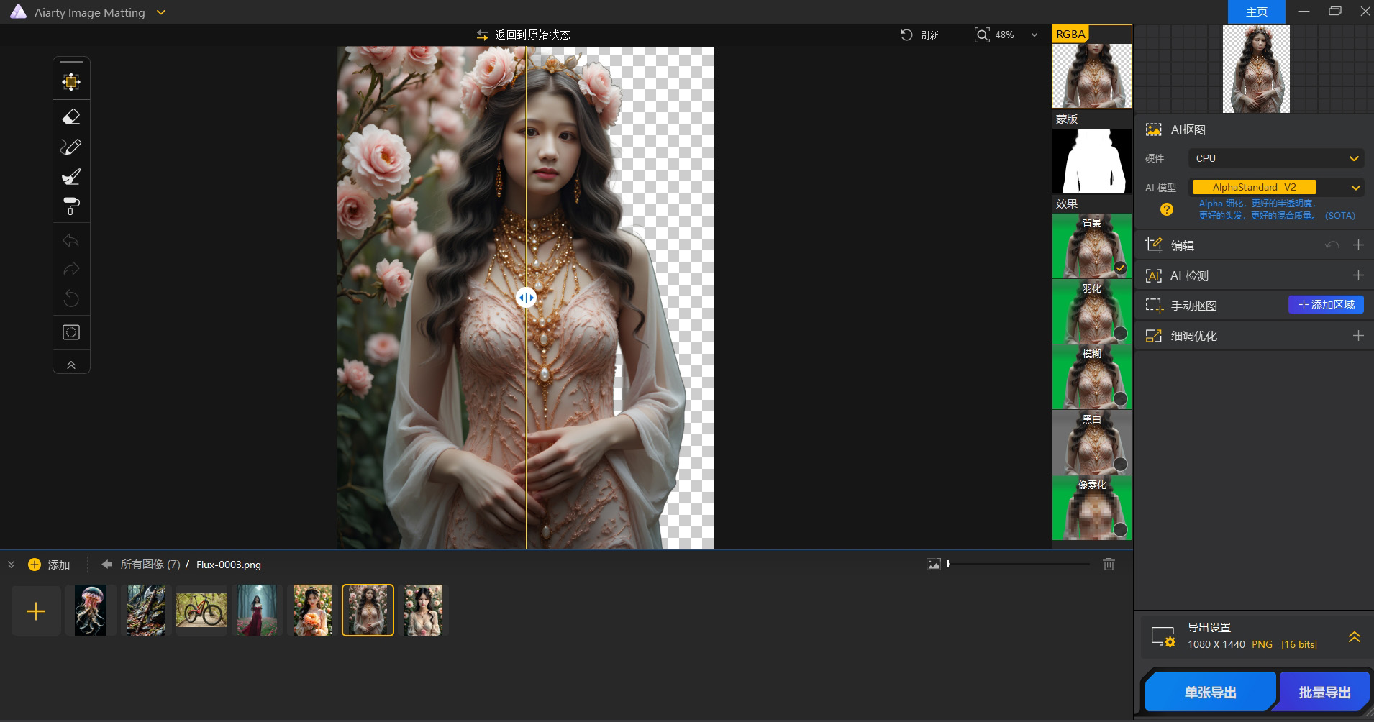The width and height of the screenshot is (1374, 722).
Task: Click the Flux-0003.png file name
Action: (229, 565)
